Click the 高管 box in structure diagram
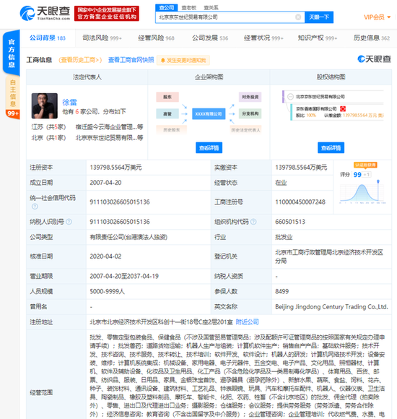The width and height of the screenshot is (397, 419). click(167, 114)
